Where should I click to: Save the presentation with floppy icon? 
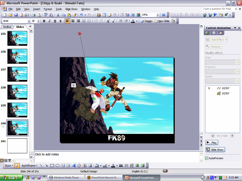[x=16, y=15]
